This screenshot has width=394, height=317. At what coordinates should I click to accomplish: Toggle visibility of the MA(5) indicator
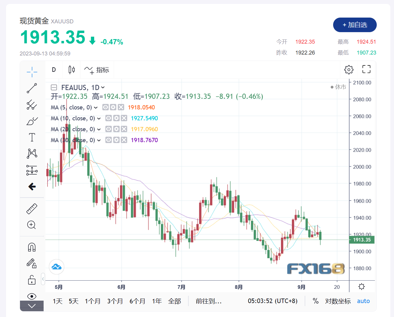click(x=105, y=107)
